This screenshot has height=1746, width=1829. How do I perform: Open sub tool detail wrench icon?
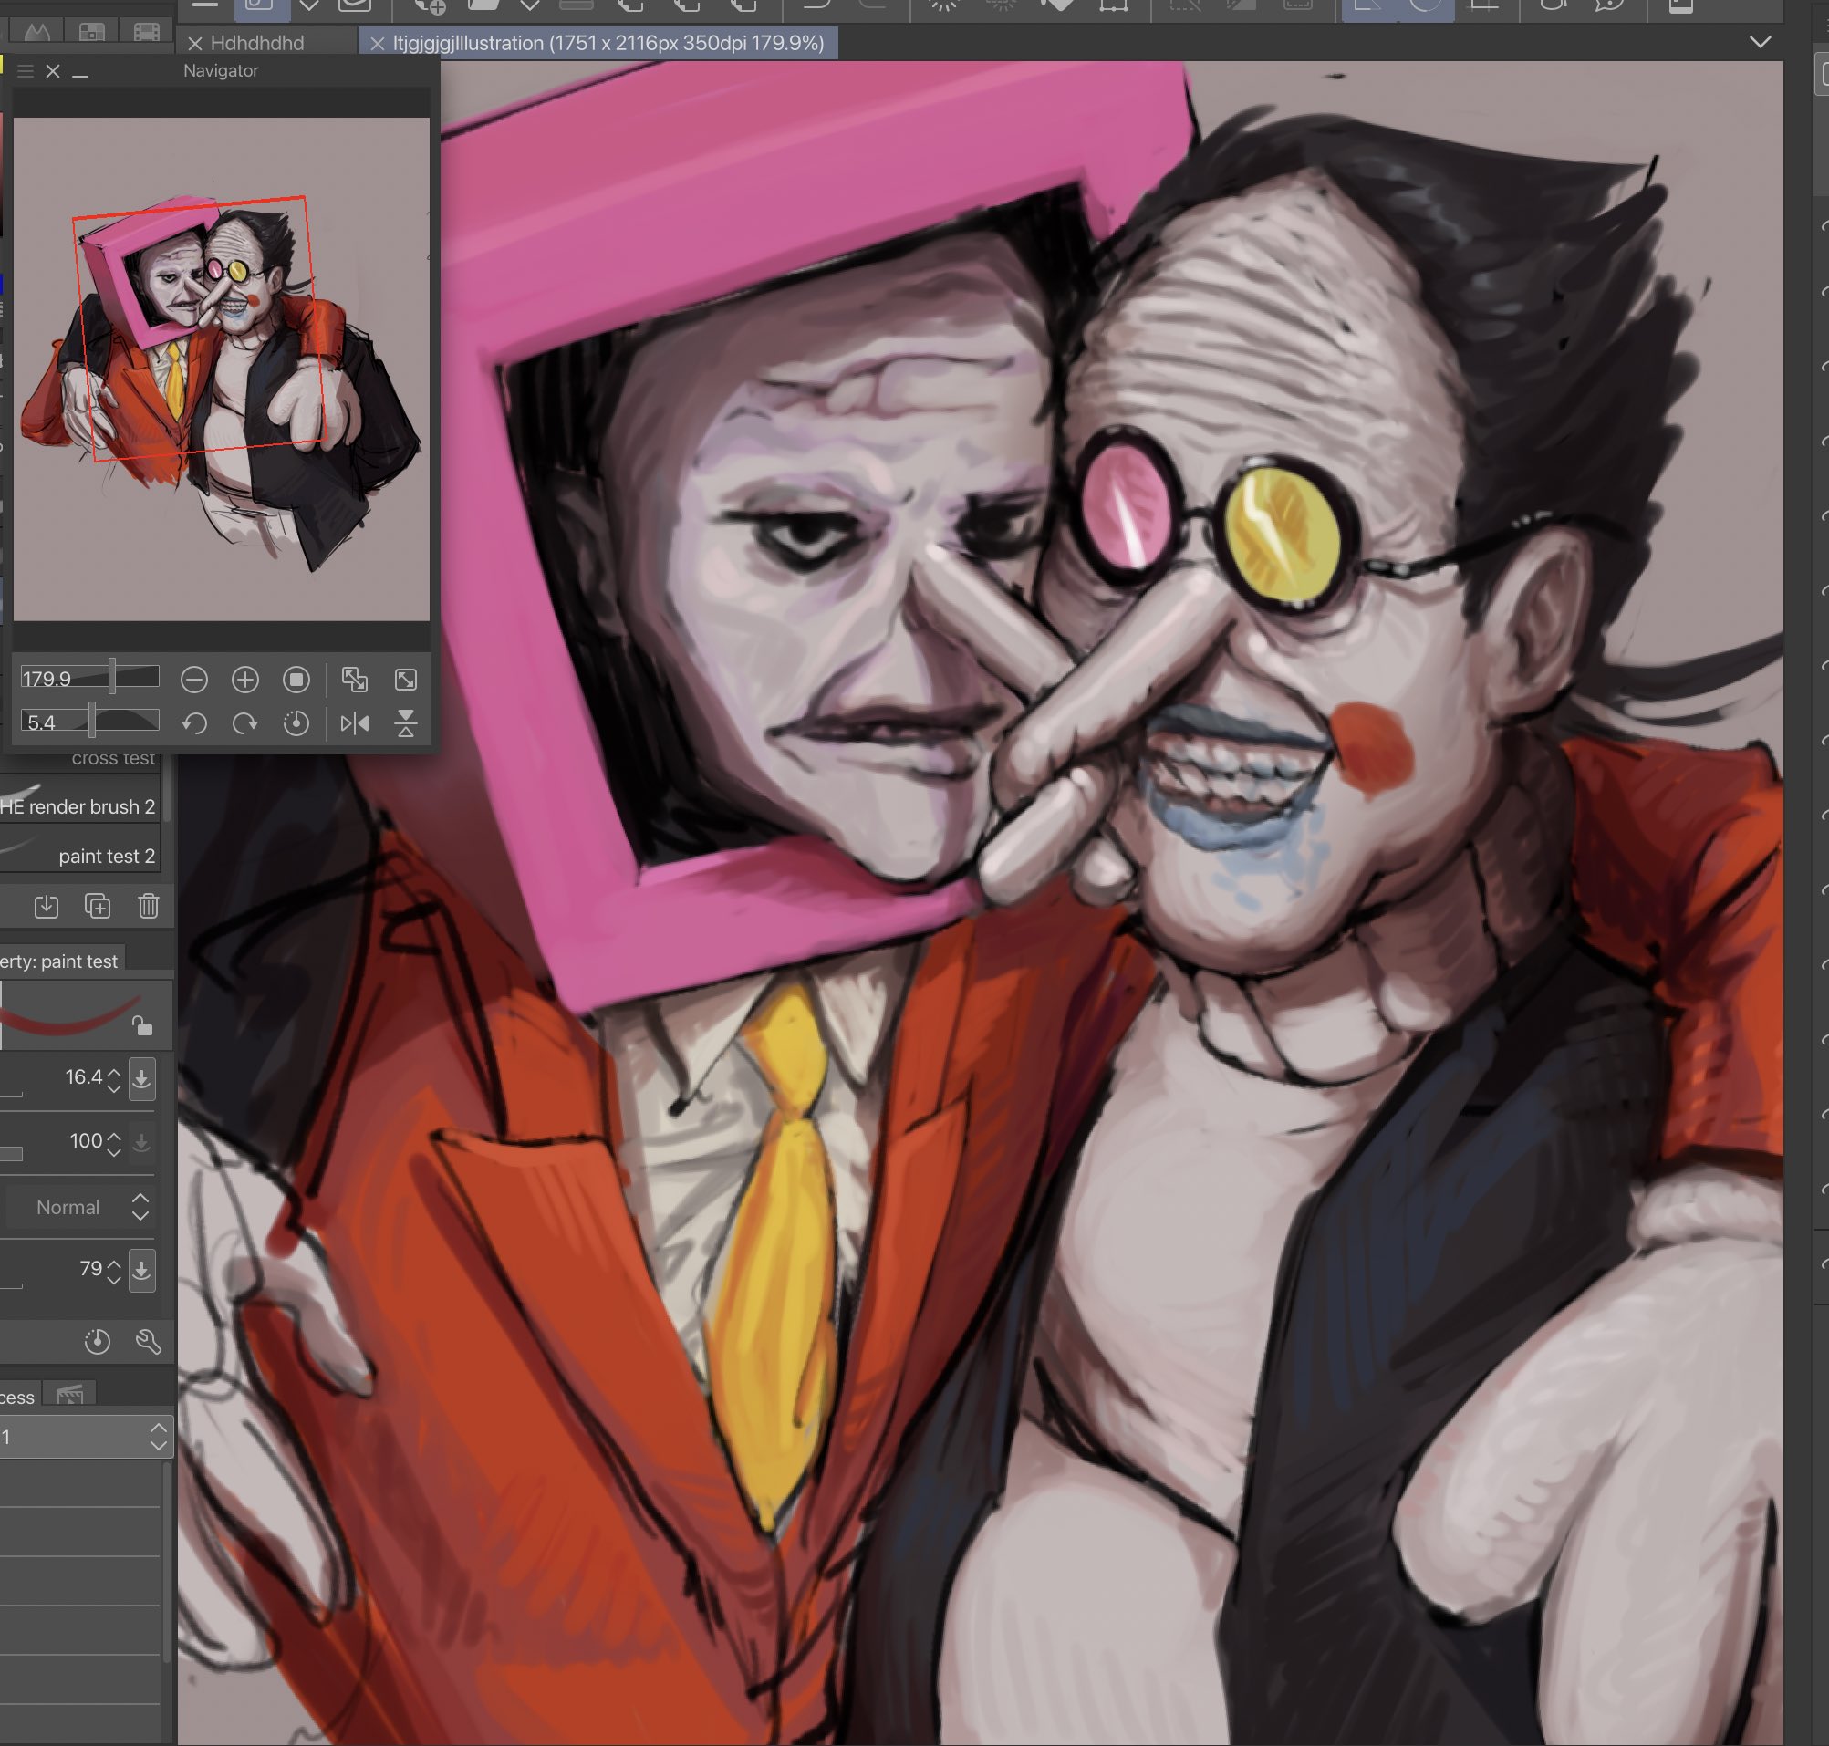pyautogui.click(x=149, y=1341)
